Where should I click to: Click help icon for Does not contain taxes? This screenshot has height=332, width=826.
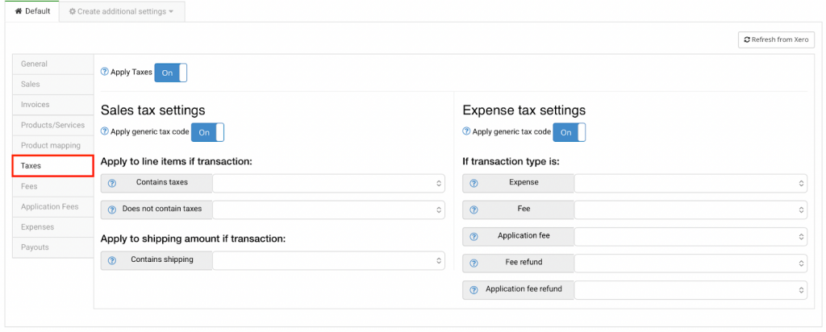click(x=112, y=210)
